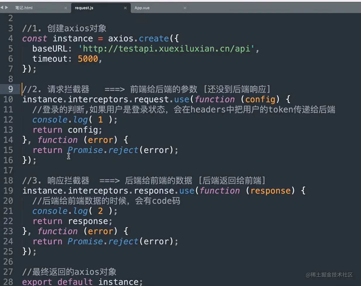361x286 pixels.
Task: Click the comment '//1. 创建axios对象'
Action: coord(64,28)
